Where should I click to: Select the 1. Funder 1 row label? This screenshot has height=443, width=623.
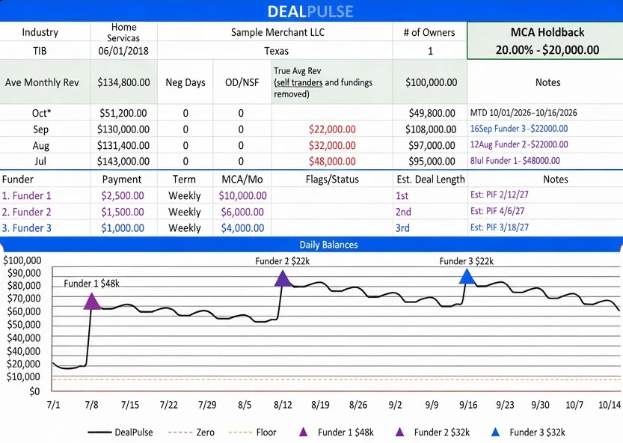[x=27, y=195]
